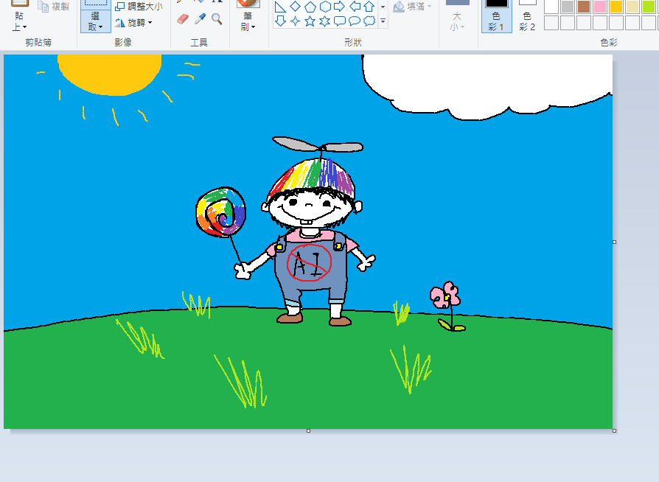
Task: Pick the cream beige color swatch
Action: tap(632, 7)
